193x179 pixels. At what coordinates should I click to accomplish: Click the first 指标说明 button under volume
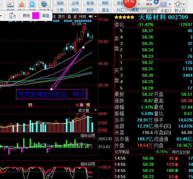(88, 136)
